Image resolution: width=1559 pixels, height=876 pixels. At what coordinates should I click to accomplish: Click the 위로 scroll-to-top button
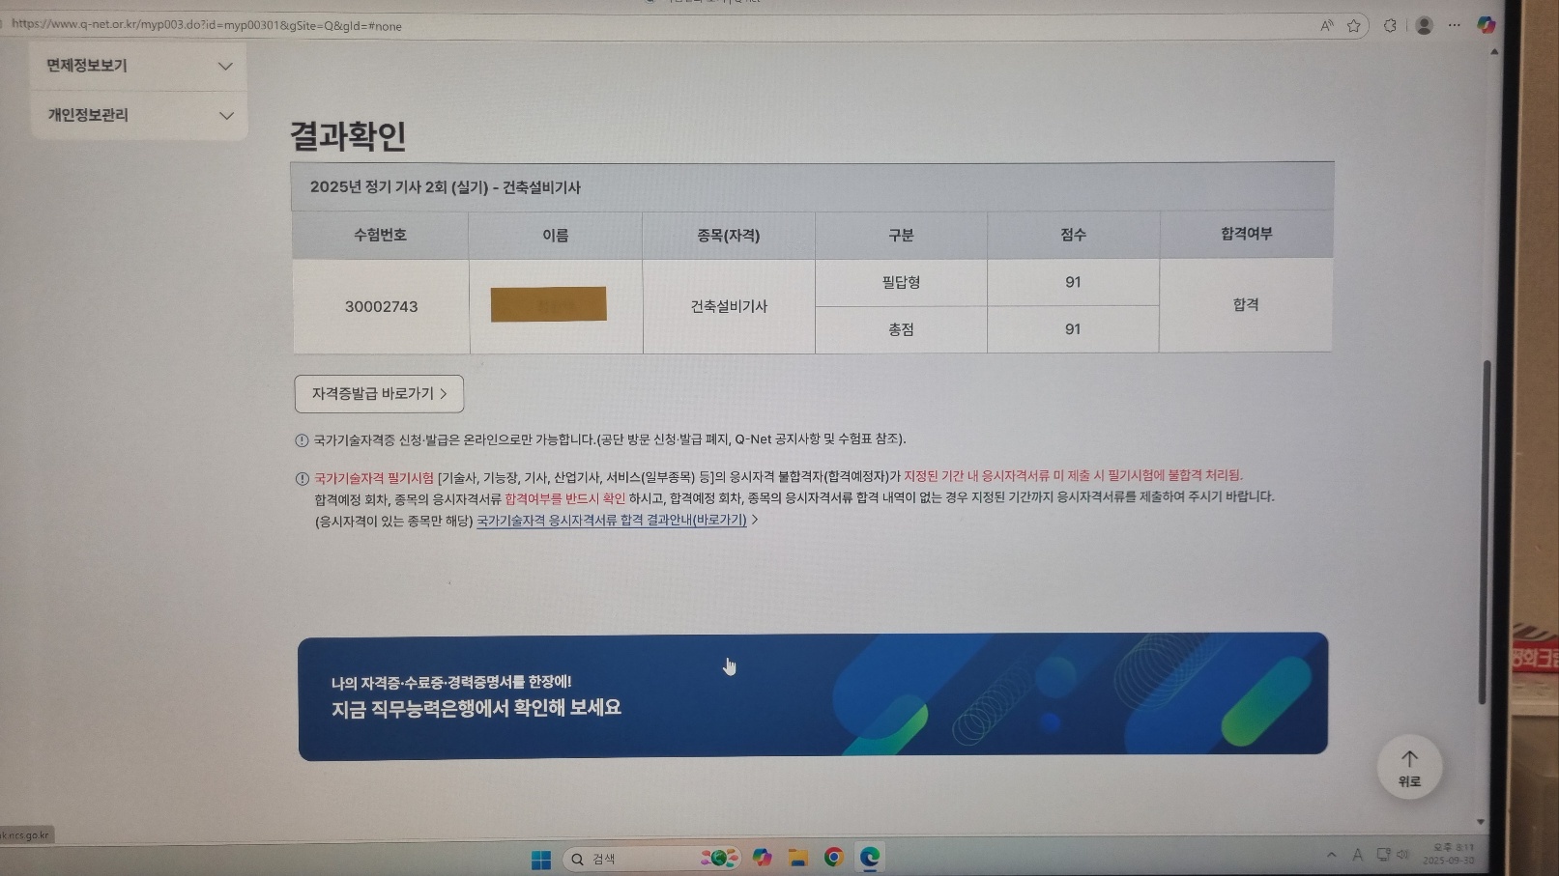[1409, 768]
